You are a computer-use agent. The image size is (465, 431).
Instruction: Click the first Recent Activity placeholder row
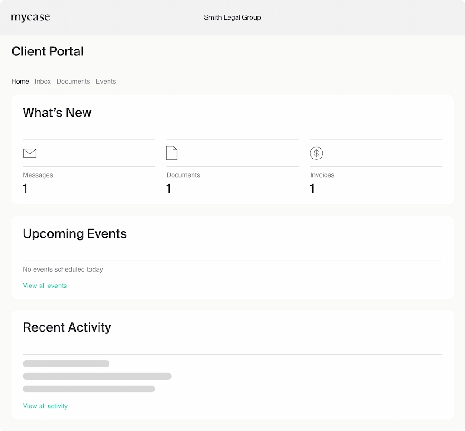[66, 363]
